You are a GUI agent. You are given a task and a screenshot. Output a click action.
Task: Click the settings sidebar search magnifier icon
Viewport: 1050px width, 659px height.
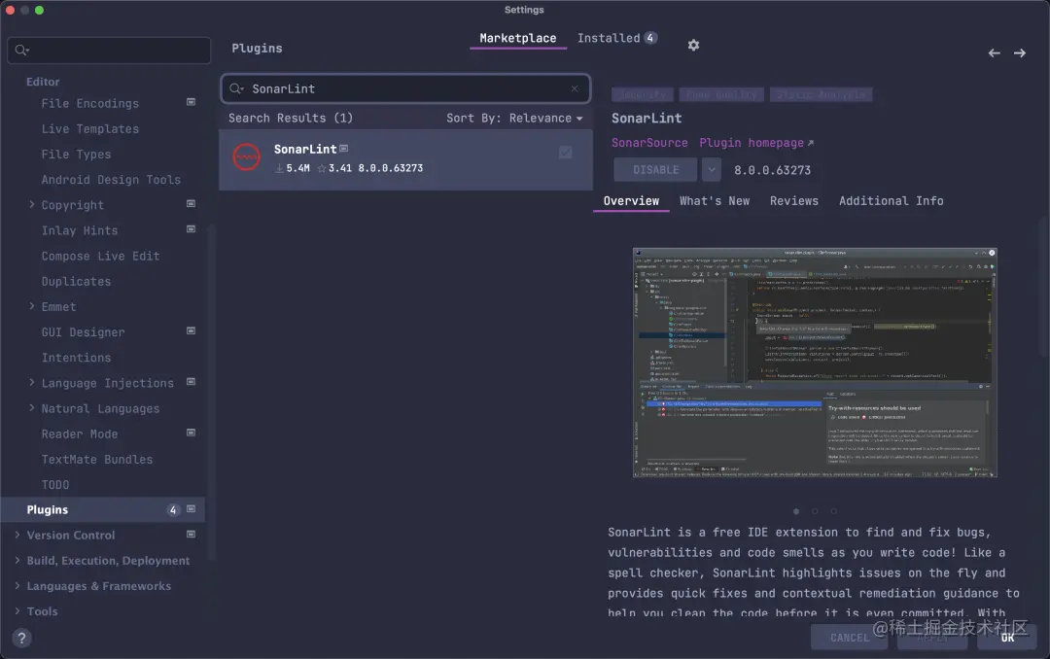point(21,51)
